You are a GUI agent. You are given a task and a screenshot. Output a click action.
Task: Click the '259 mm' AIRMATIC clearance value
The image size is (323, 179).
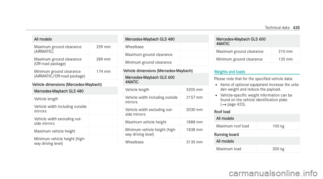click(x=103, y=47)
